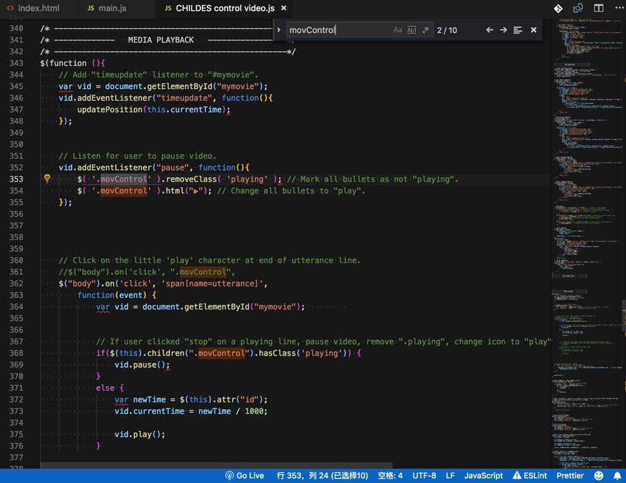Enable regular expression search

click(425, 30)
